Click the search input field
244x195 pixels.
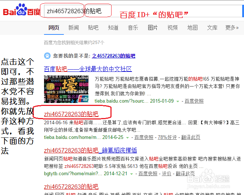(143, 11)
